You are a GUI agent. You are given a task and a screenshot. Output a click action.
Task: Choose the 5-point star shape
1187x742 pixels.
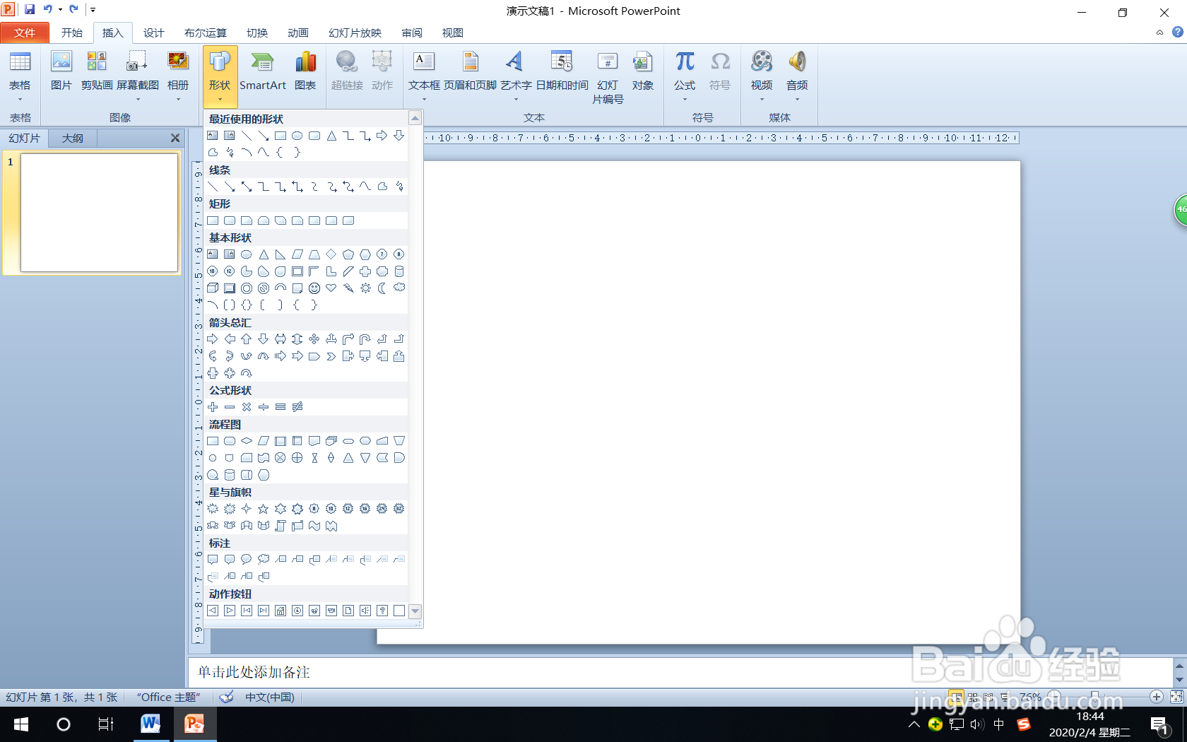pos(264,509)
